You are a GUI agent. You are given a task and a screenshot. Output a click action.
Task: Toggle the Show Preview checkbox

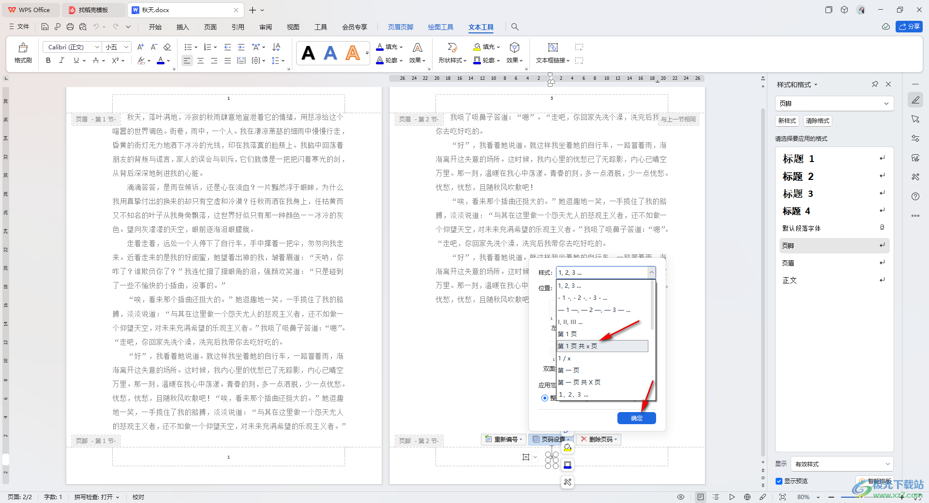click(x=779, y=481)
